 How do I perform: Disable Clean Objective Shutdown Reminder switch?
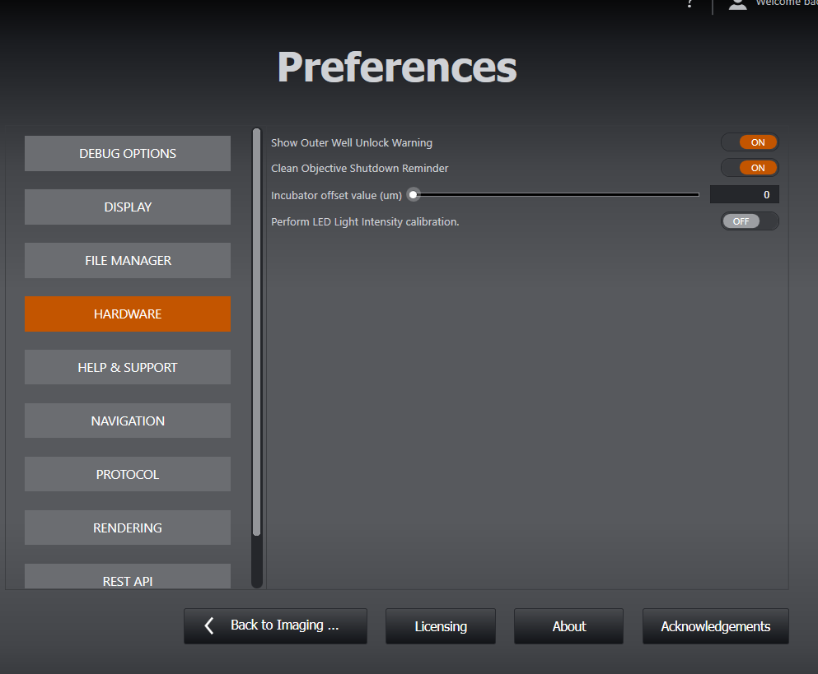750,168
